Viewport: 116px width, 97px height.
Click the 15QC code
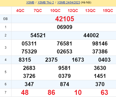tap(108, 11)
